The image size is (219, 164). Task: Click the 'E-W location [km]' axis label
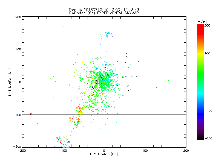click(x=104, y=154)
